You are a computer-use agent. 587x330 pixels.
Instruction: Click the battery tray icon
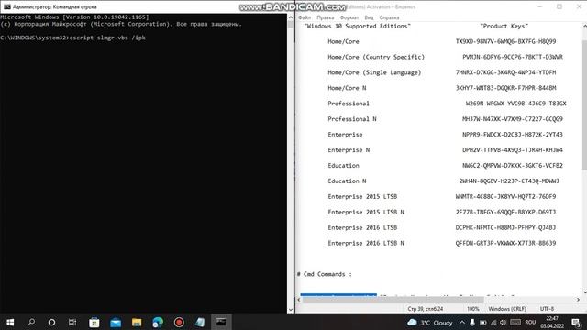[483, 323]
